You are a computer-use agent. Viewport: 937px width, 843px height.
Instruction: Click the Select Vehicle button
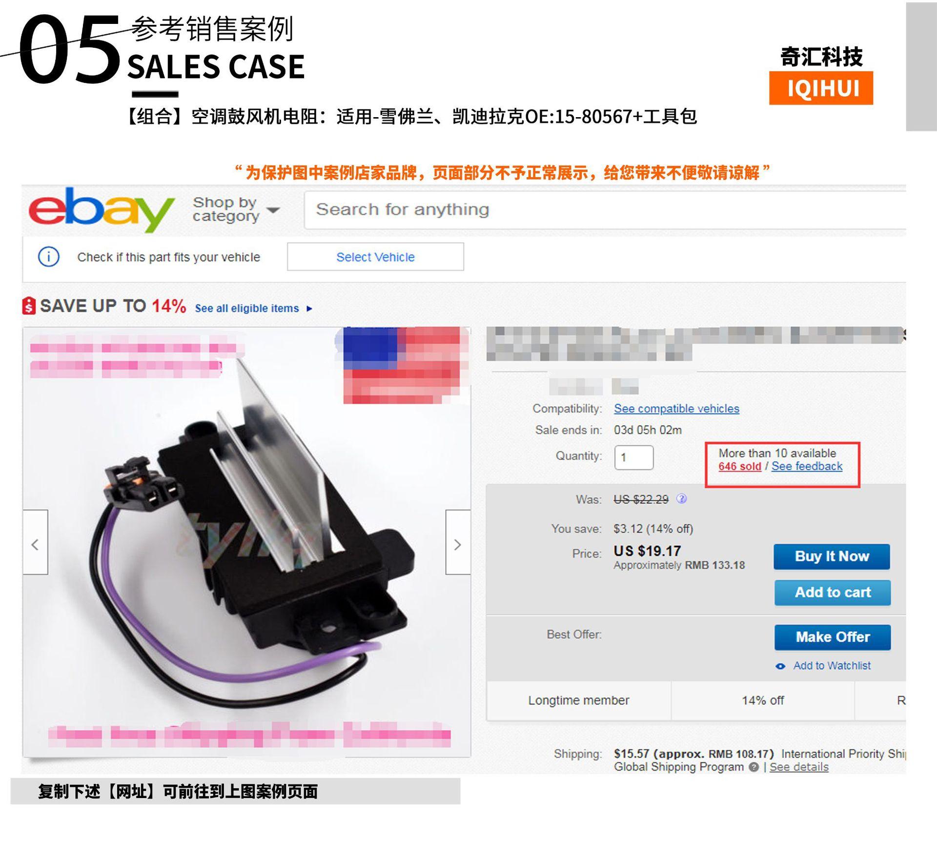coord(375,257)
